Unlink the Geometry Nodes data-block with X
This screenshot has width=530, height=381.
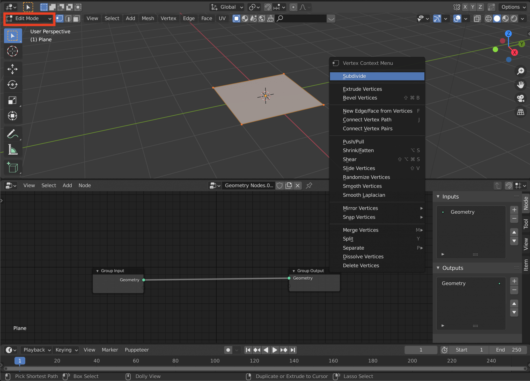pyautogui.click(x=298, y=185)
